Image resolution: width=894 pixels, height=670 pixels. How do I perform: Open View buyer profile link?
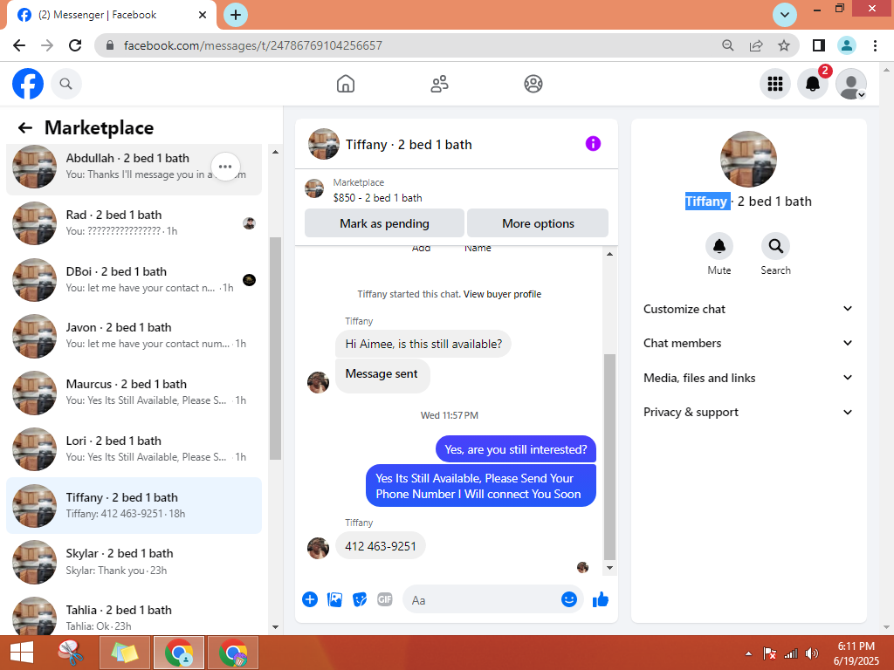point(502,294)
